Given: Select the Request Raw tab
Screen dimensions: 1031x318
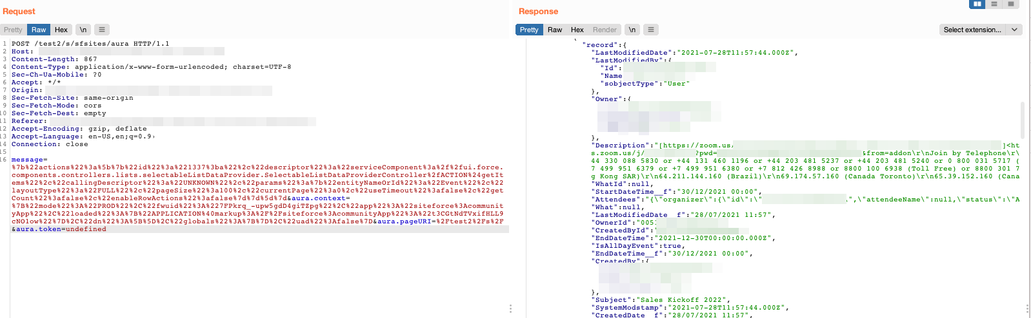Looking at the screenshot, I should (x=39, y=30).
